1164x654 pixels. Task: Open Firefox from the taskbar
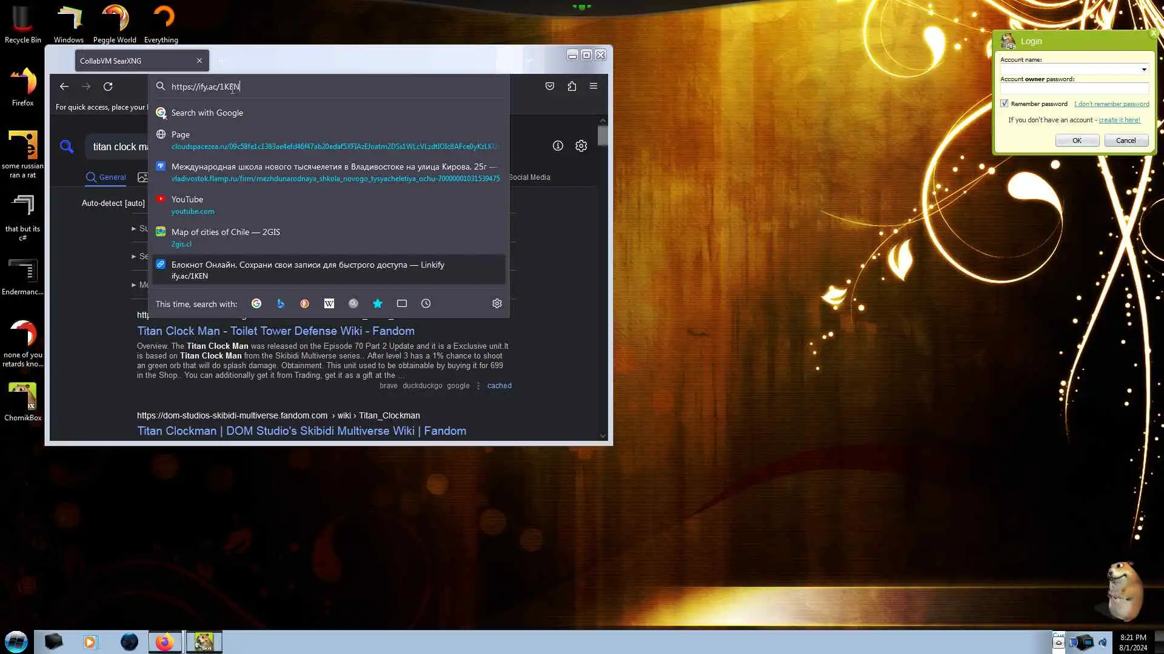(164, 642)
